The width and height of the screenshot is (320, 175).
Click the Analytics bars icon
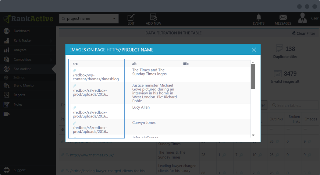pos(6,50)
